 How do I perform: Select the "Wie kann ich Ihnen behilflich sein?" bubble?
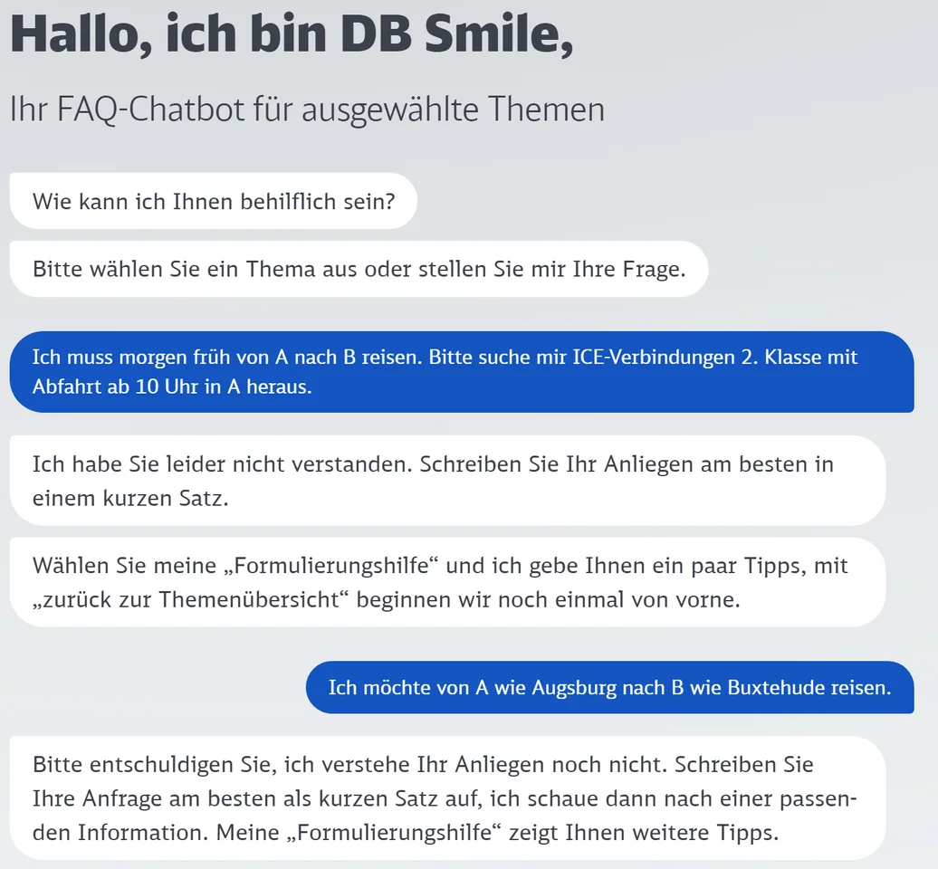(x=214, y=200)
